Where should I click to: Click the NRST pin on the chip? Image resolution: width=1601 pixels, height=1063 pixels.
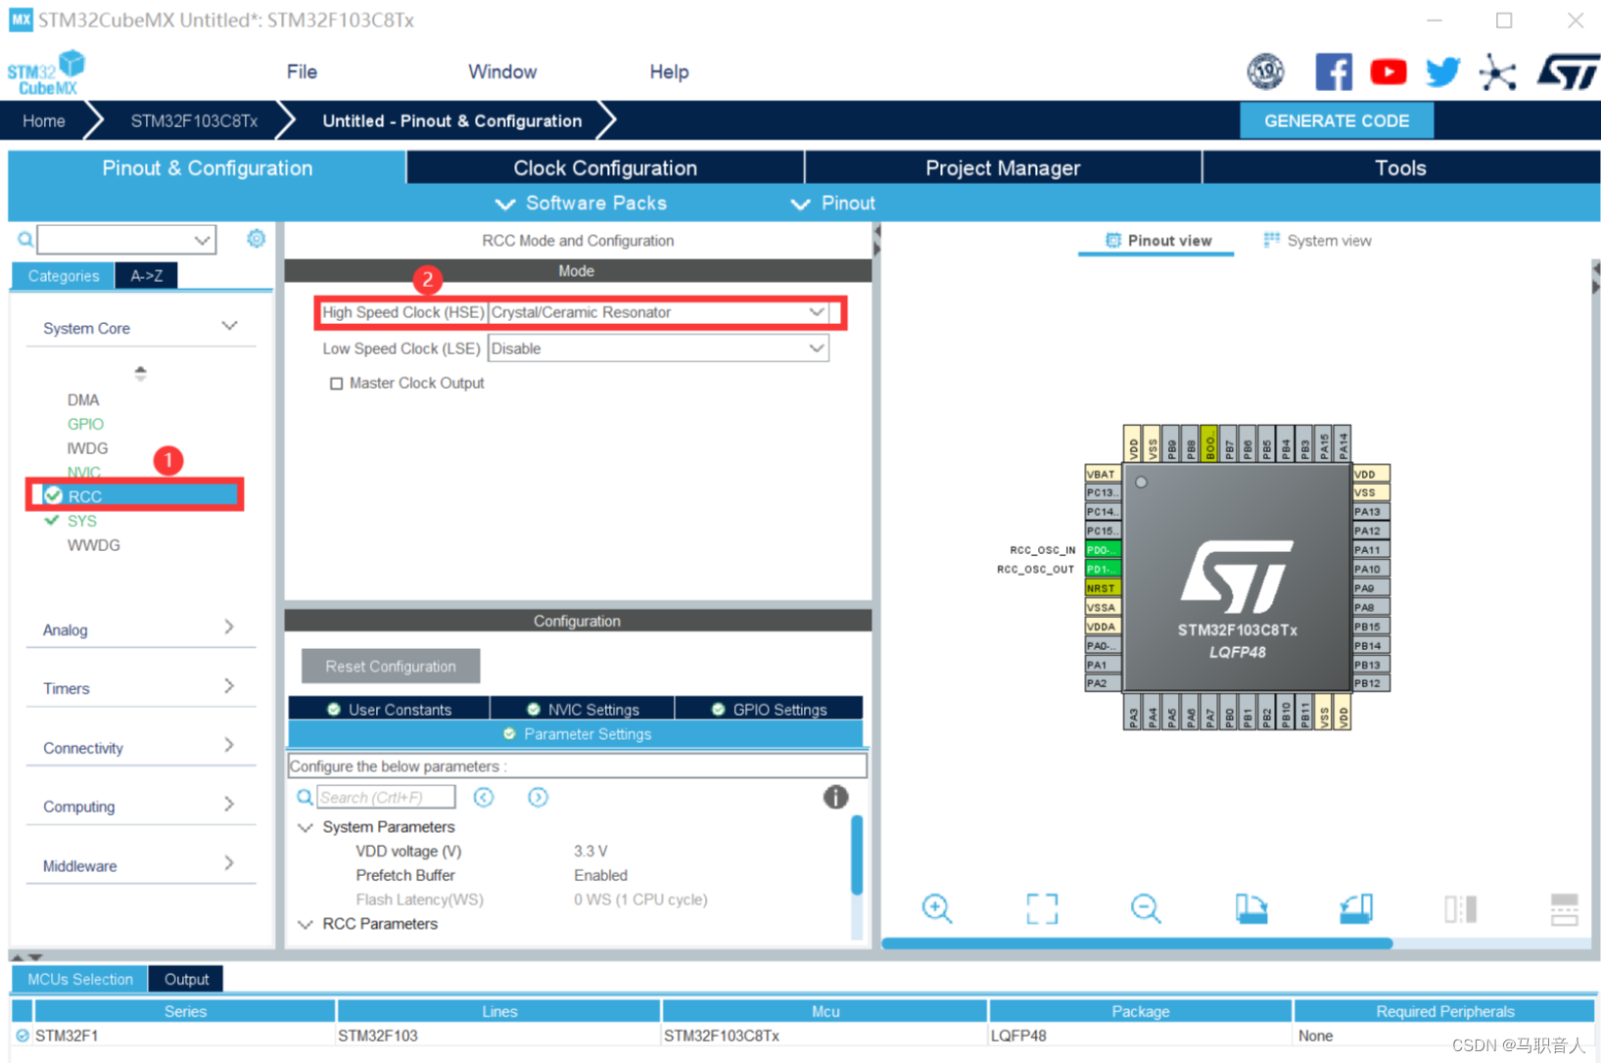click(x=1103, y=588)
